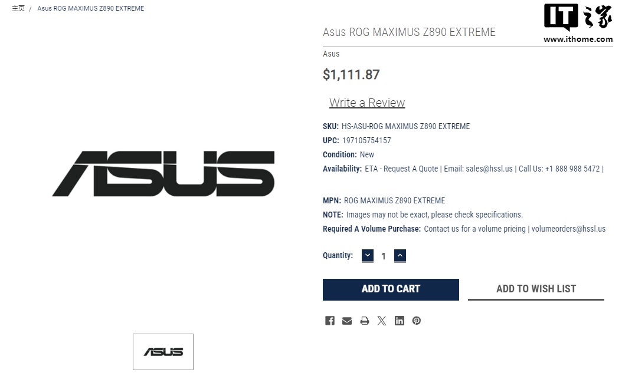The height and width of the screenshot is (379, 622).
Task: Click the sales@hssl.us email address
Action: 489,169
